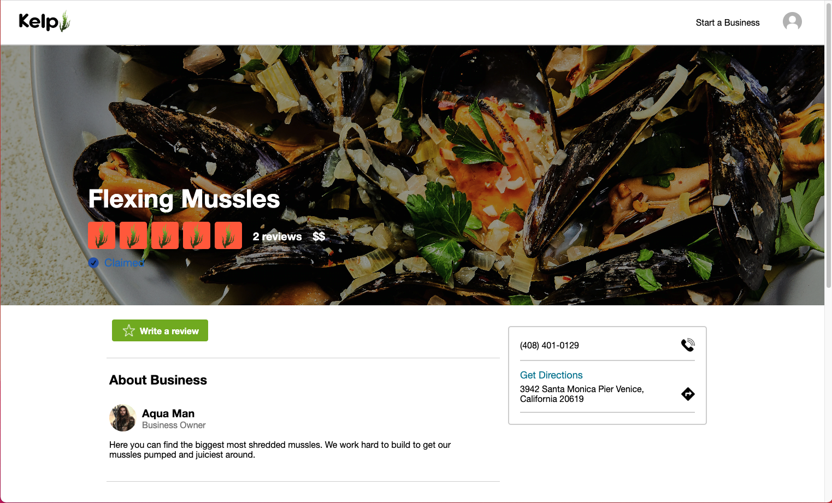832x503 pixels.
Task: Click the fourth kelp rating icon
Action: click(x=197, y=235)
